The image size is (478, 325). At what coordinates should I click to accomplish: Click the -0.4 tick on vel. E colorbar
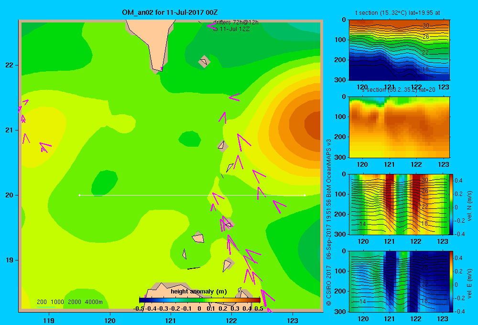[x=459, y=311]
